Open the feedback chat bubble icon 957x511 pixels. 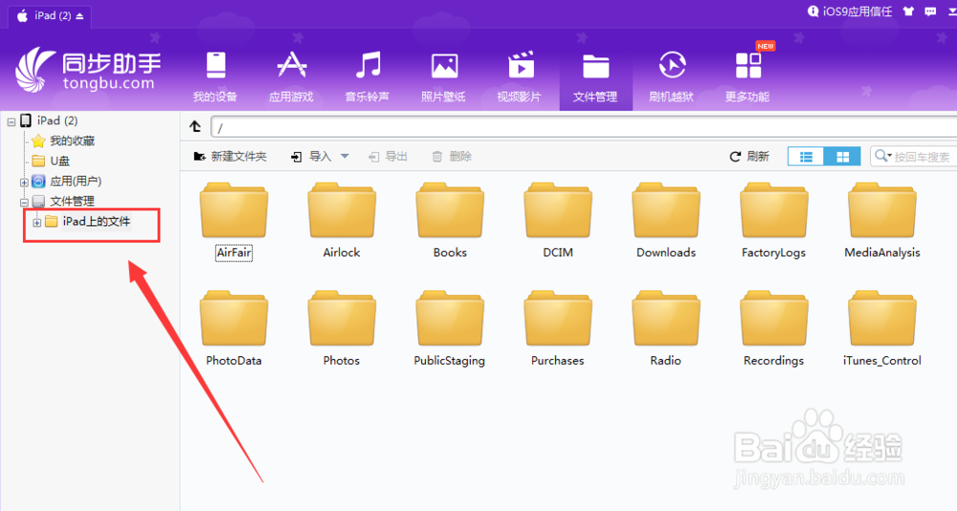[x=931, y=11]
